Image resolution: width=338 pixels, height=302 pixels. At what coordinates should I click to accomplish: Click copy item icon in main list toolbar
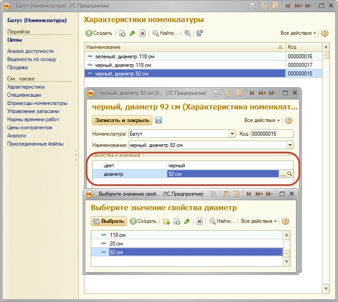tap(122, 33)
